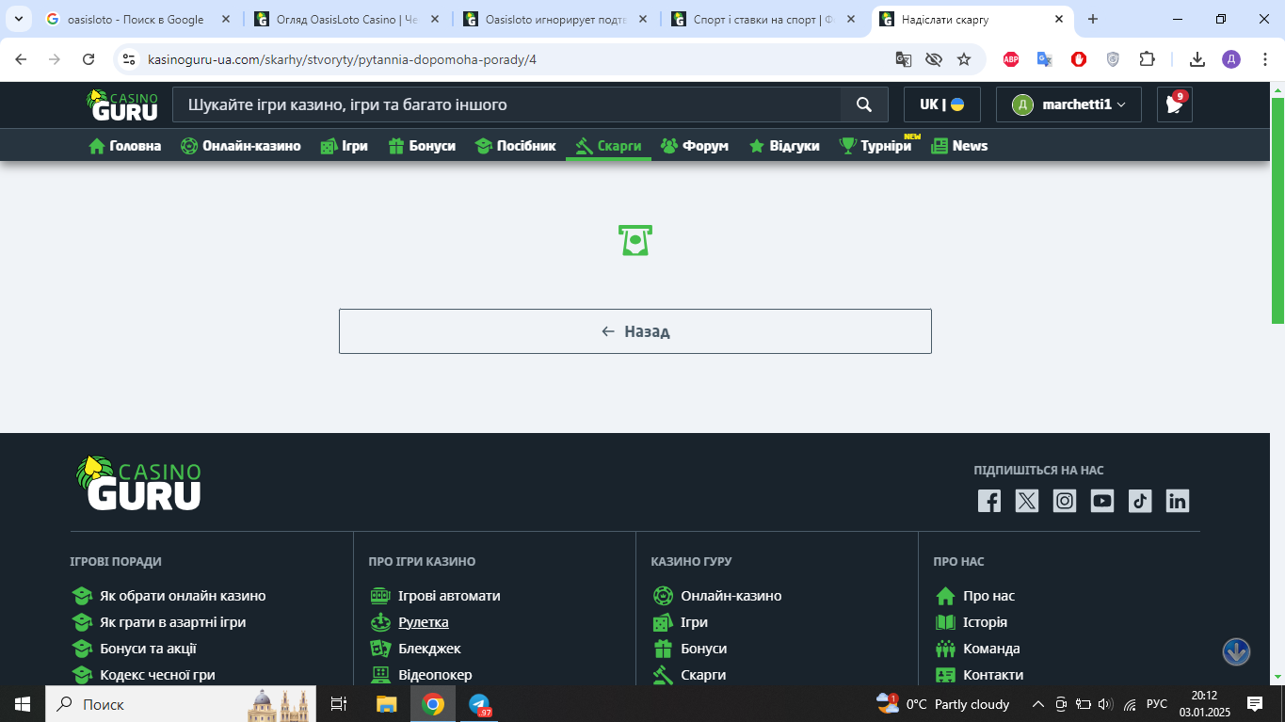The image size is (1285, 722).
Task: Open the X (Twitter) social icon
Action: [x=1027, y=501]
